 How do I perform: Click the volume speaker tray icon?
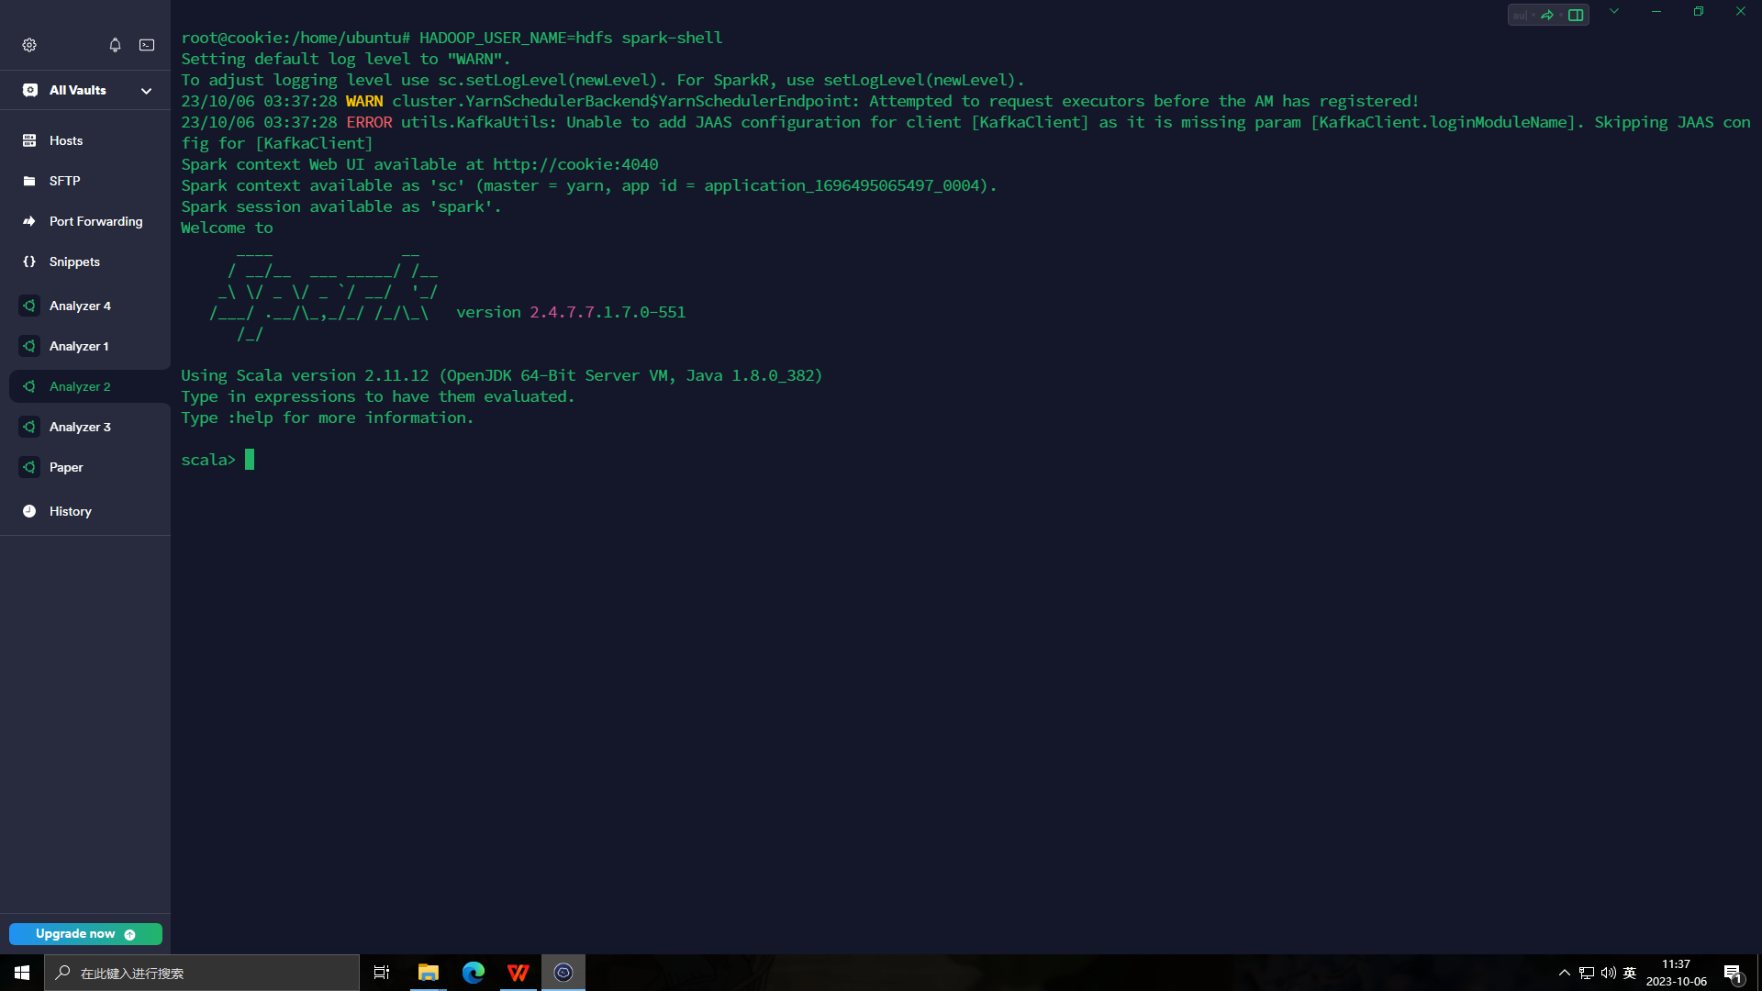pos(1608,973)
